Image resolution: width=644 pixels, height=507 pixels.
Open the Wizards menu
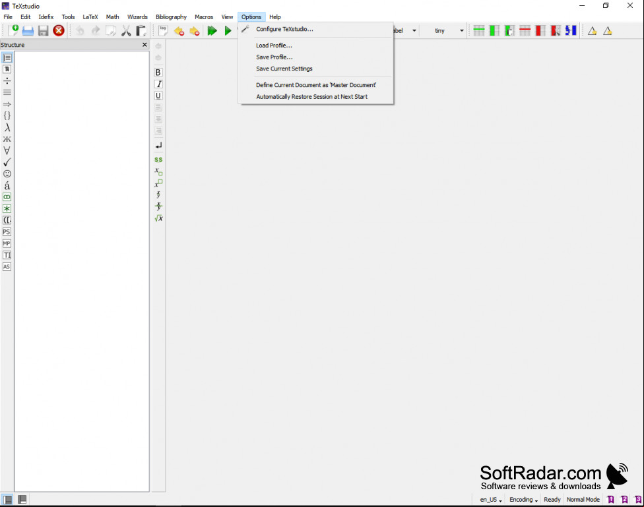click(137, 17)
